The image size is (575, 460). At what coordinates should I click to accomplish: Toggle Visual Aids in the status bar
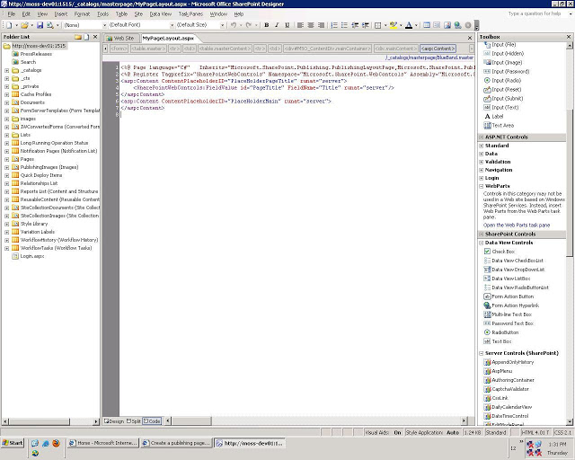[384, 432]
